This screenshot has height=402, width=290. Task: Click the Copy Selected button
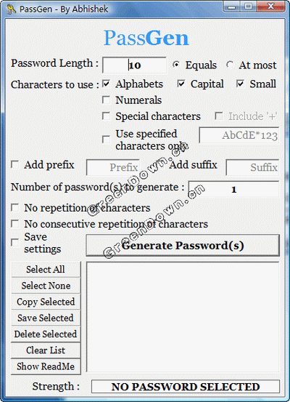point(46,302)
